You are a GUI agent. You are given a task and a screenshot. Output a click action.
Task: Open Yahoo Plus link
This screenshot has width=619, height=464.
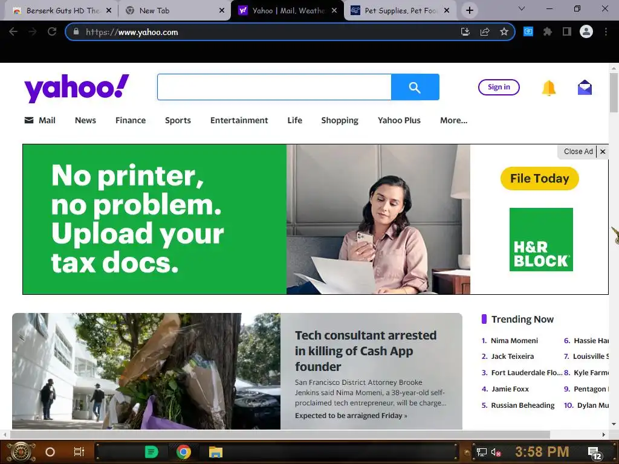click(399, 120)
